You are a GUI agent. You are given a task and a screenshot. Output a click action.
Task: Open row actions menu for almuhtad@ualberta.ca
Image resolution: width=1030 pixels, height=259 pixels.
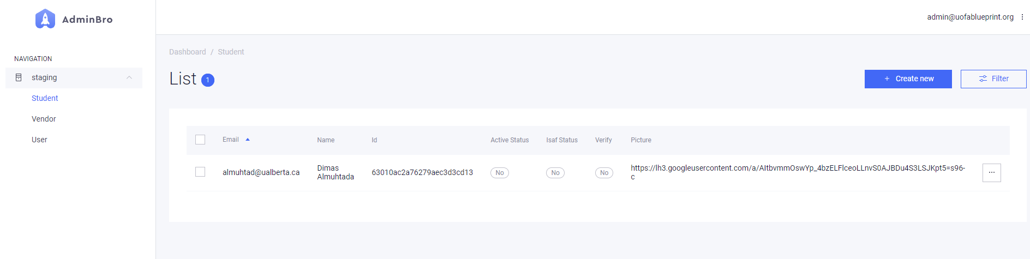[991, 172]
